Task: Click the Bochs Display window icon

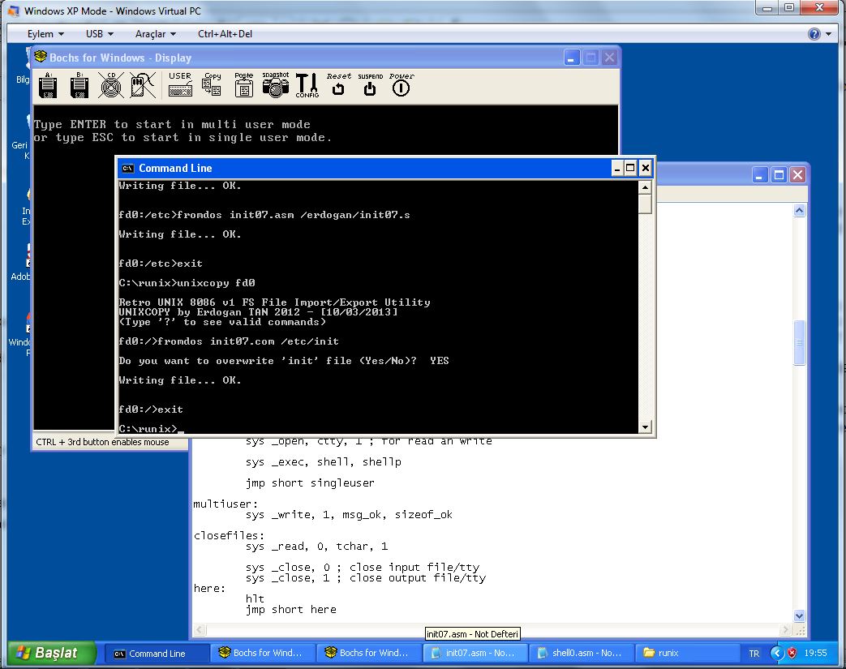Action: [x=41, y=57]
